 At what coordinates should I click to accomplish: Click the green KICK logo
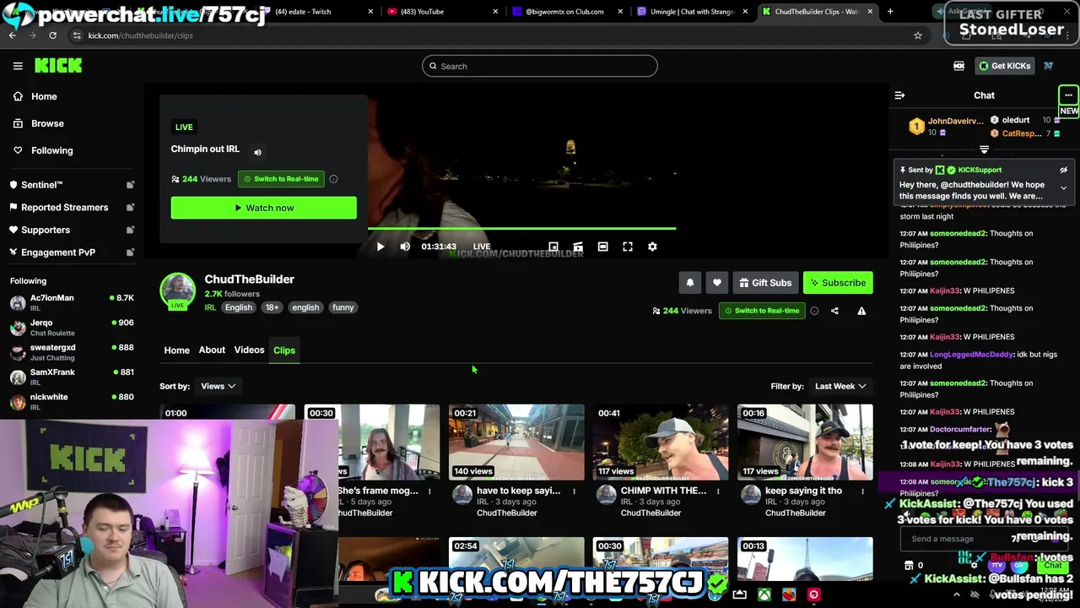click(58, 66)
